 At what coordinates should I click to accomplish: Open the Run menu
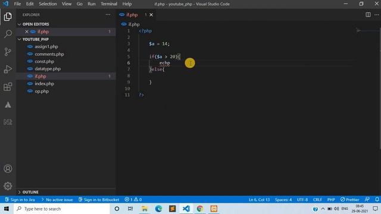click(91, 4)
